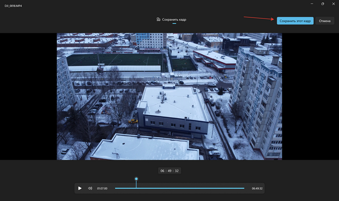Click the current time label 01:07:00
This screenshot has width=339, height=201.
pos(102,188)
